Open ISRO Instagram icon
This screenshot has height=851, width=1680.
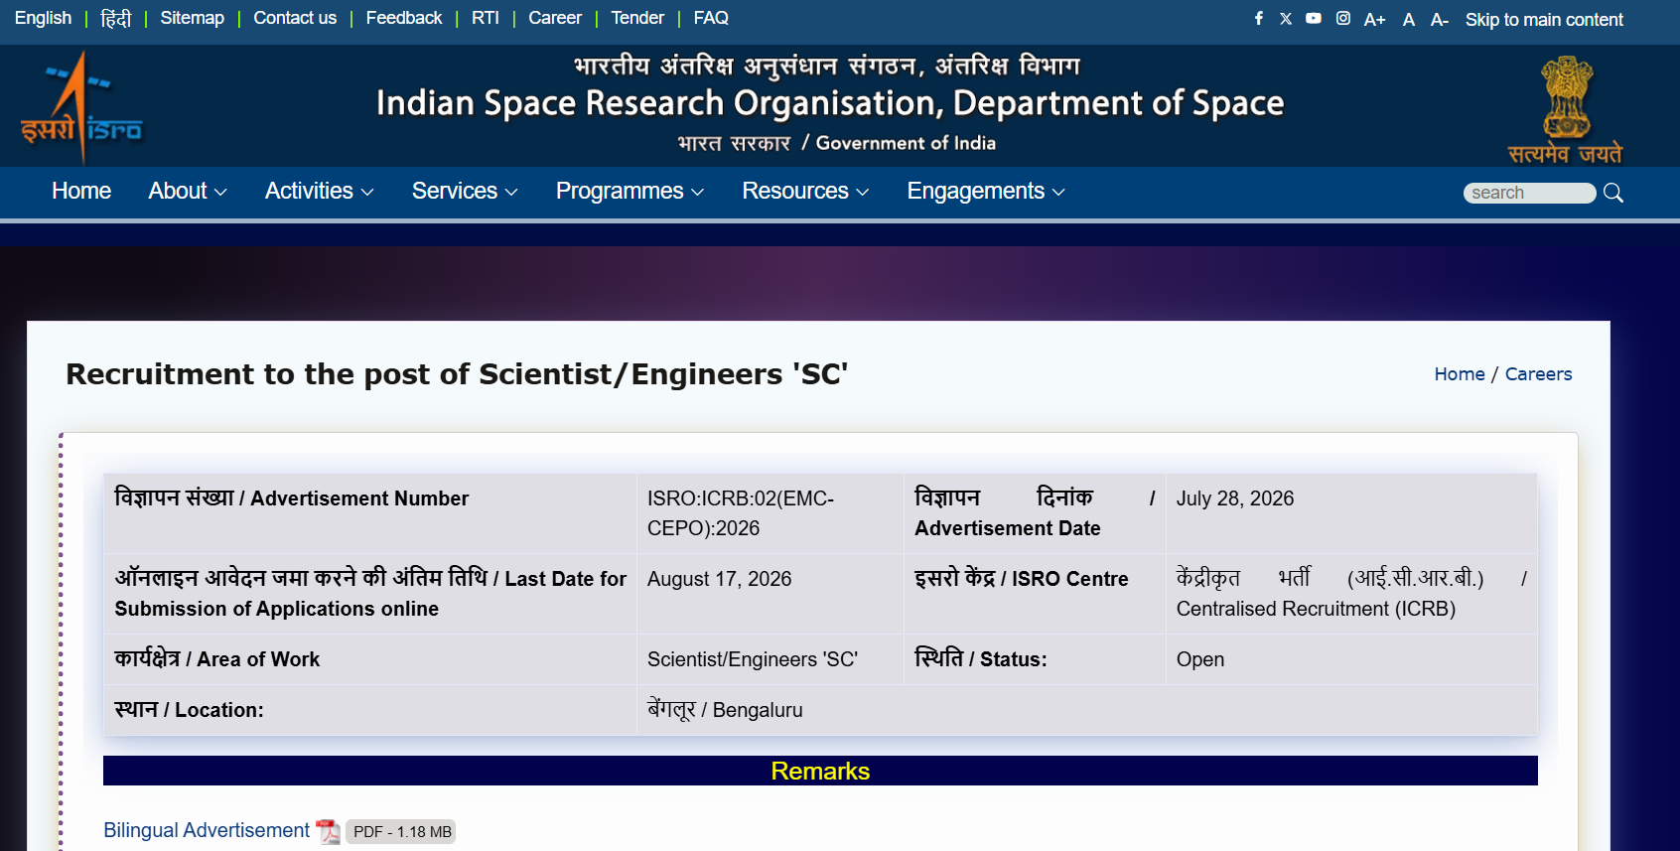1343,19
